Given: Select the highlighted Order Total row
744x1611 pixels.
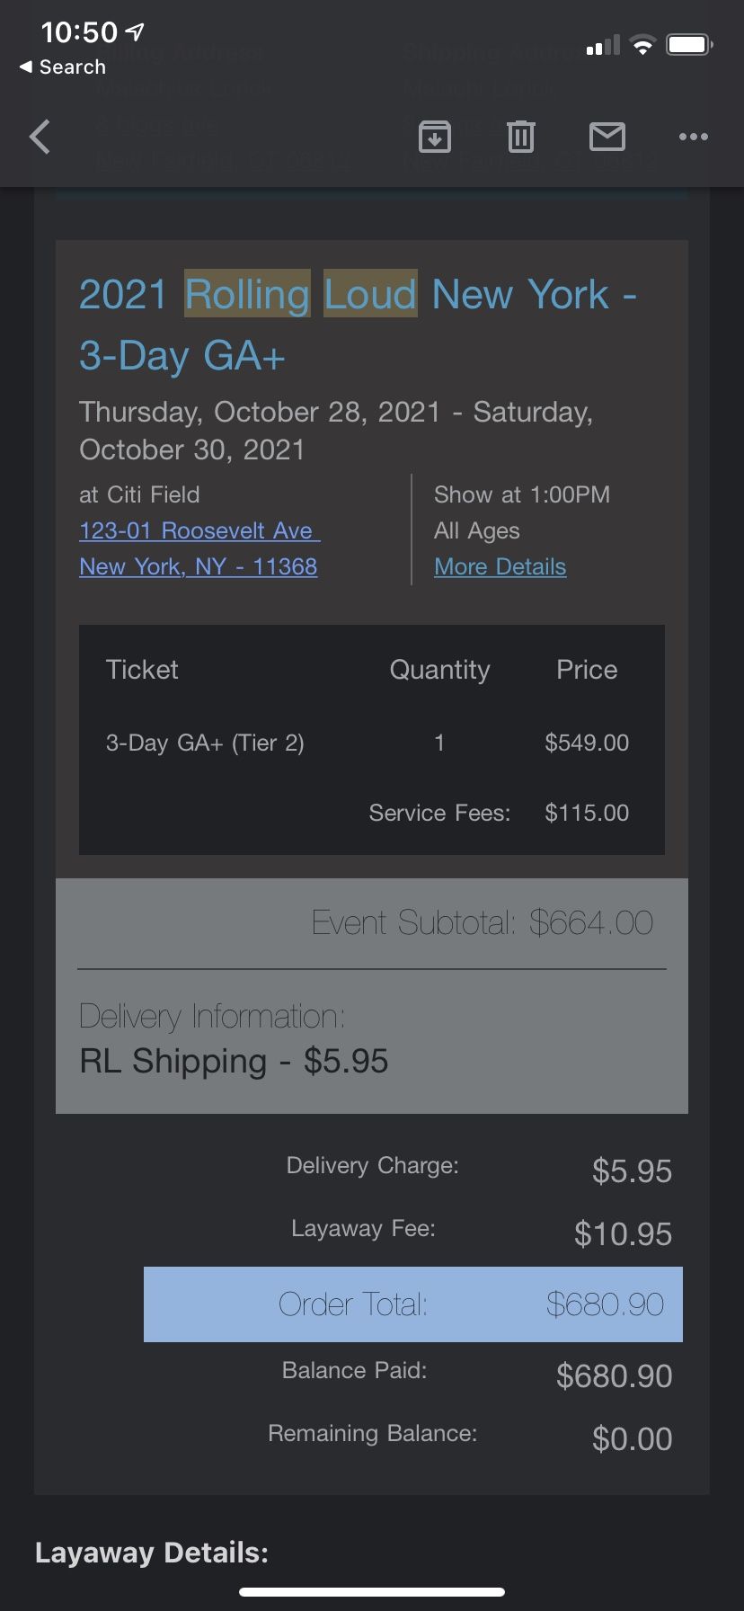Looking at the screenshot, I should [x=413, y=1304].
